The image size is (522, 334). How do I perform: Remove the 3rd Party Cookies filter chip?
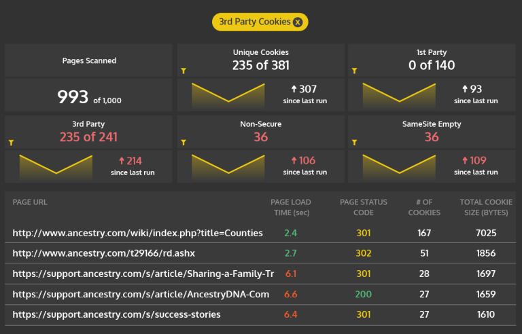(x=298, y=22)
